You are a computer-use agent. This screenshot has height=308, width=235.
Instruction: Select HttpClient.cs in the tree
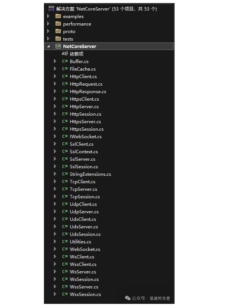[83, 76]
